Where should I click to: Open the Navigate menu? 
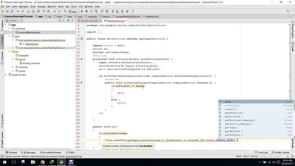24,6
